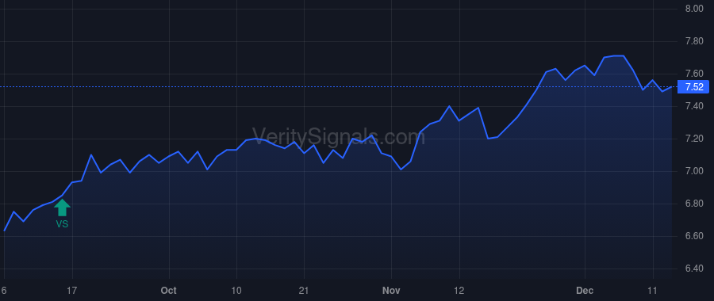This screenshot has height=301, width=714.
Task: Click the Nov label on time axis
Action: [391, 291]
